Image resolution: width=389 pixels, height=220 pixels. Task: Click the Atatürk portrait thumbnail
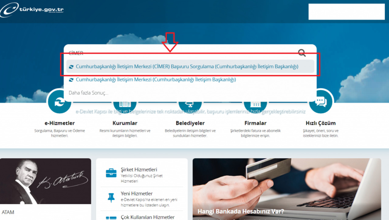tap(46, 181)
